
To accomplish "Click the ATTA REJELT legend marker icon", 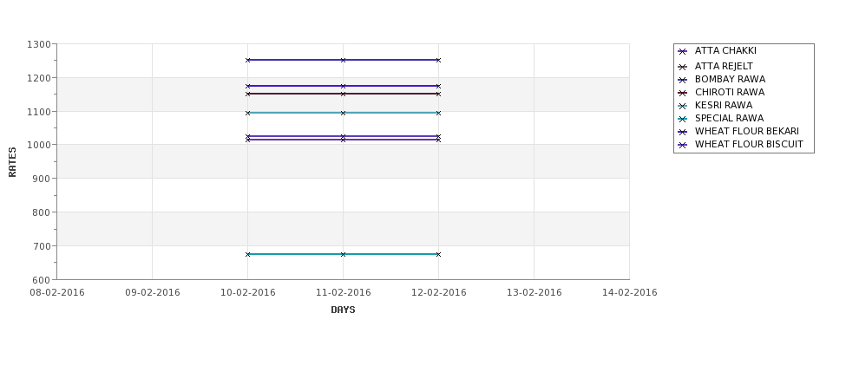I will pos(683,68).
